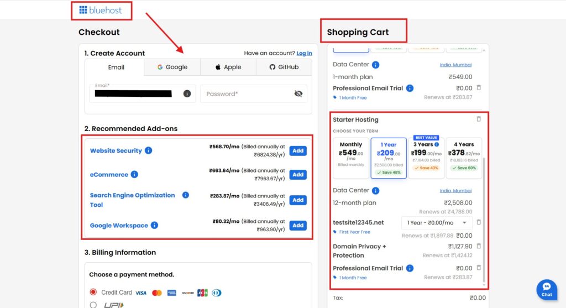The width and height of the screenshot is (566, 308).
Task: Remove Starter Hosting from cart
Action: [479, 119]
